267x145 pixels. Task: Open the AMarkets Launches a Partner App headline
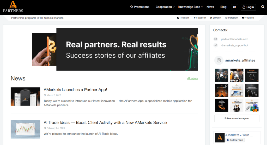[75, 90]
